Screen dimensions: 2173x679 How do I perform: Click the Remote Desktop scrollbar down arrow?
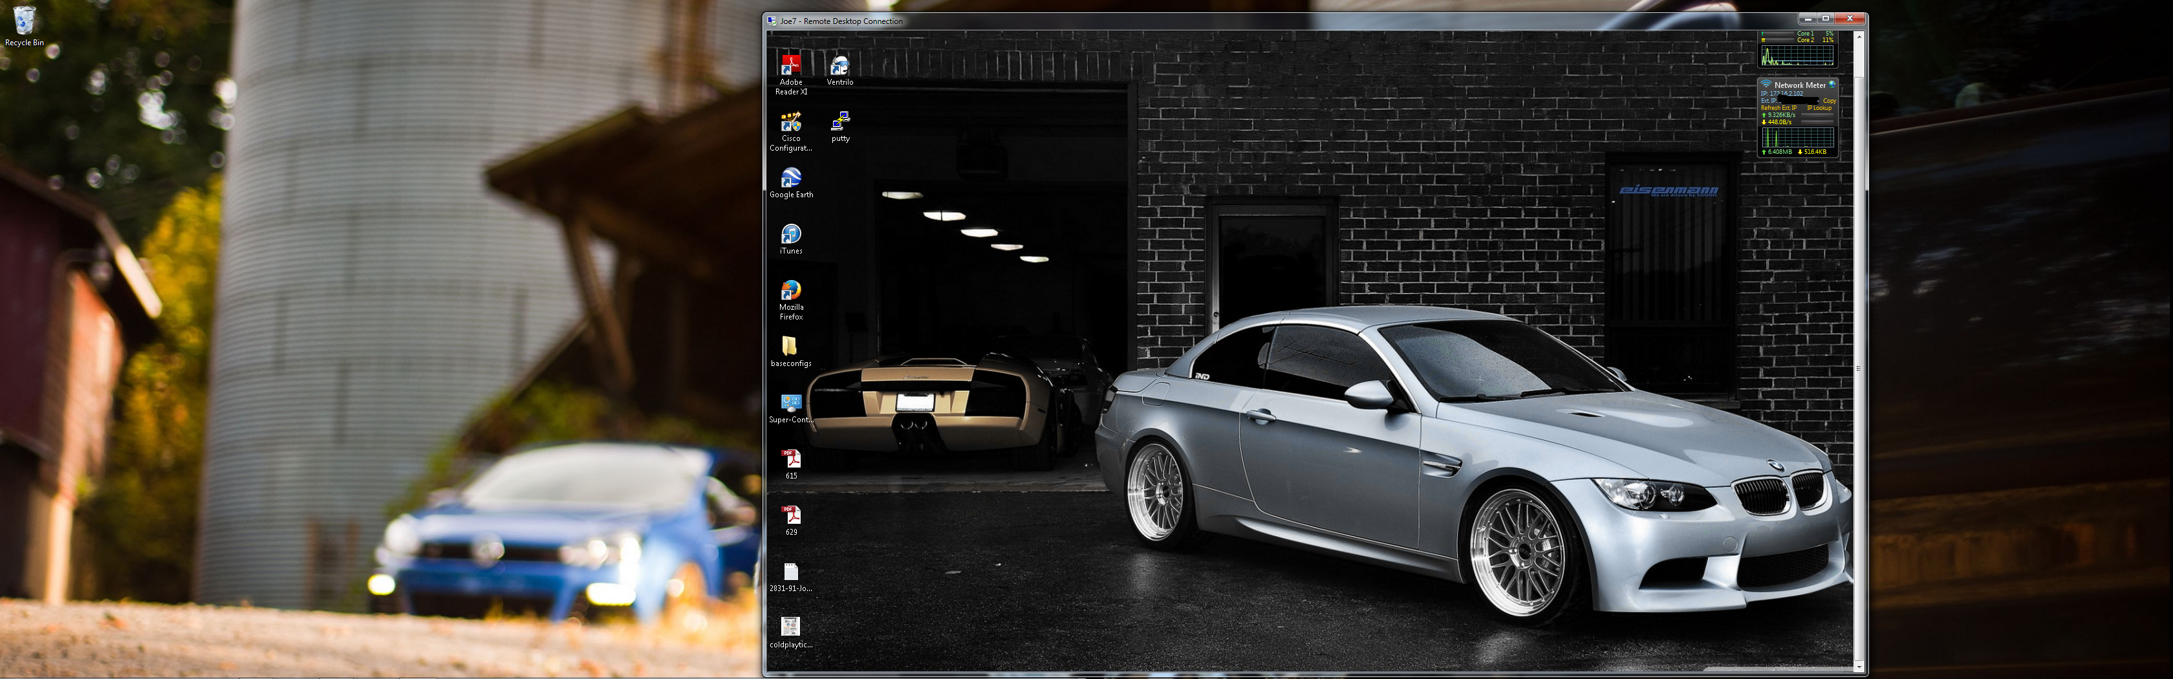click(x=1860, y=666)
